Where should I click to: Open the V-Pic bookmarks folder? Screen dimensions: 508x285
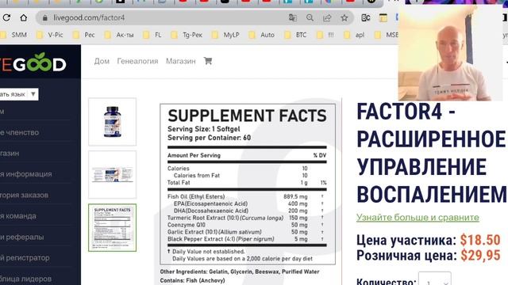pyautogui.click(x=50, y=35)
